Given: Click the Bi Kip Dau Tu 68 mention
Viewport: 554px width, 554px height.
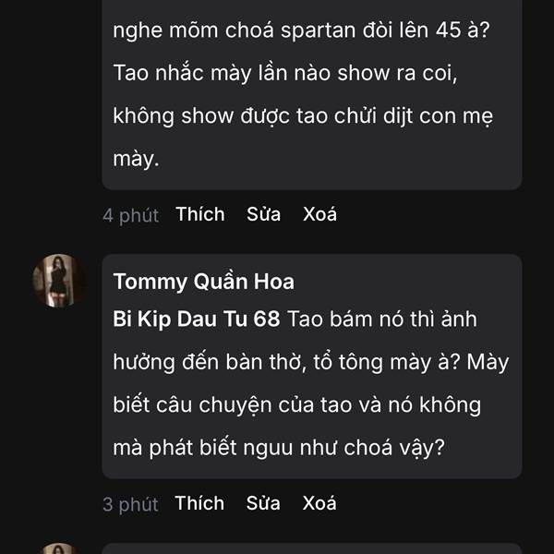Looking at the screenshot, I should point(196,319).
